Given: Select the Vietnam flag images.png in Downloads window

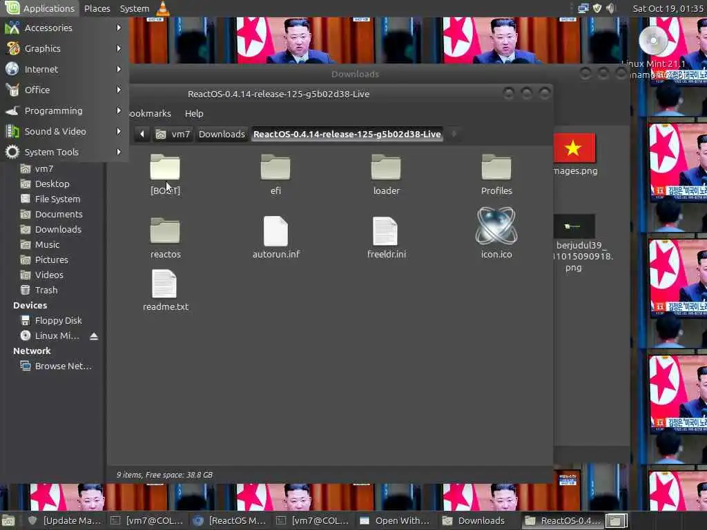Looking at the screenshot, I should pos(574,154).
